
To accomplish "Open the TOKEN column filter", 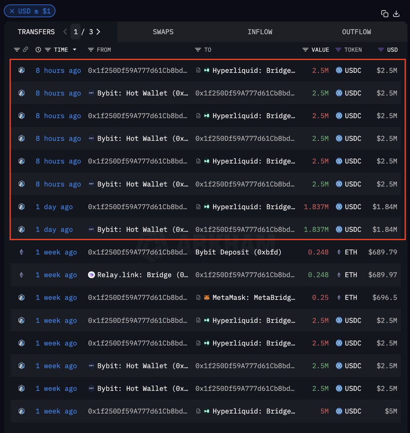I will pyautogui.click(x=338, y=49).
